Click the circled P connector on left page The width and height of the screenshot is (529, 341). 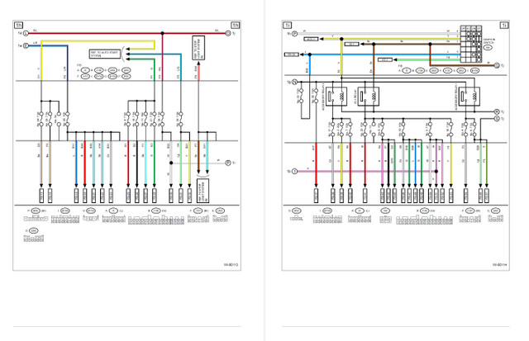[x=227, y=163]
